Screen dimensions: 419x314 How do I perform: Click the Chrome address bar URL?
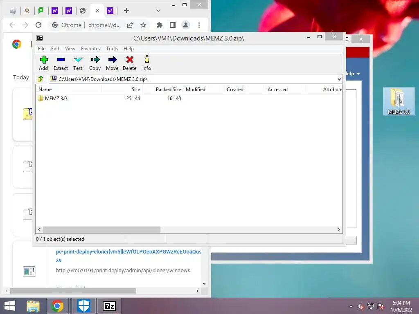coord(104,25)
